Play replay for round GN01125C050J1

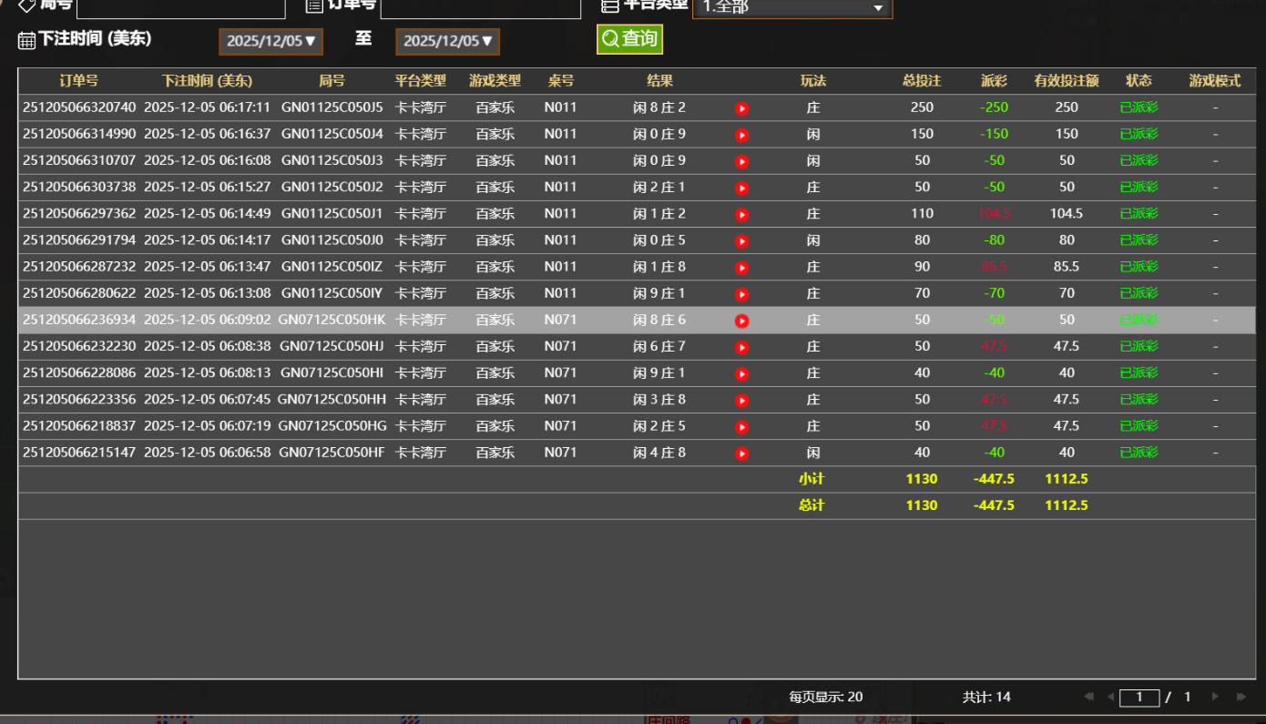click(741, 215)
